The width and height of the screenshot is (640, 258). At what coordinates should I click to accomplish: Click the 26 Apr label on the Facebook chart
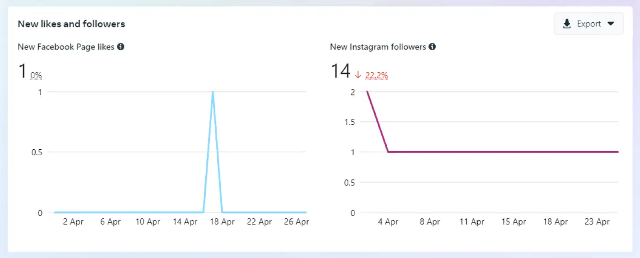[x=296, y=222]
